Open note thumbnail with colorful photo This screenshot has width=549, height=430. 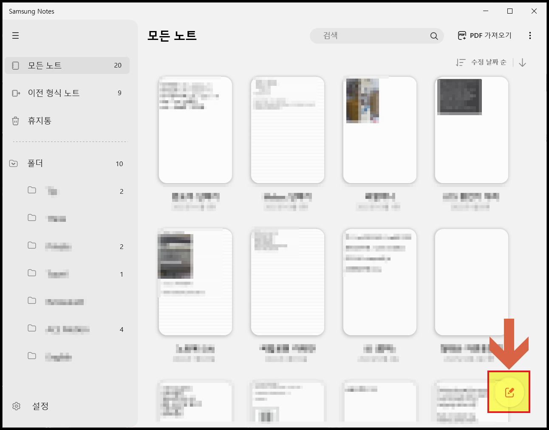coord(380,130)
